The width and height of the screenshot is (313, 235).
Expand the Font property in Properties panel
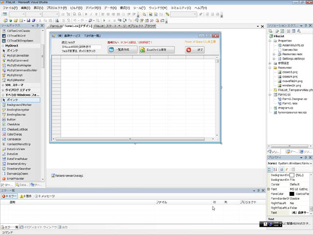point(268,189)
